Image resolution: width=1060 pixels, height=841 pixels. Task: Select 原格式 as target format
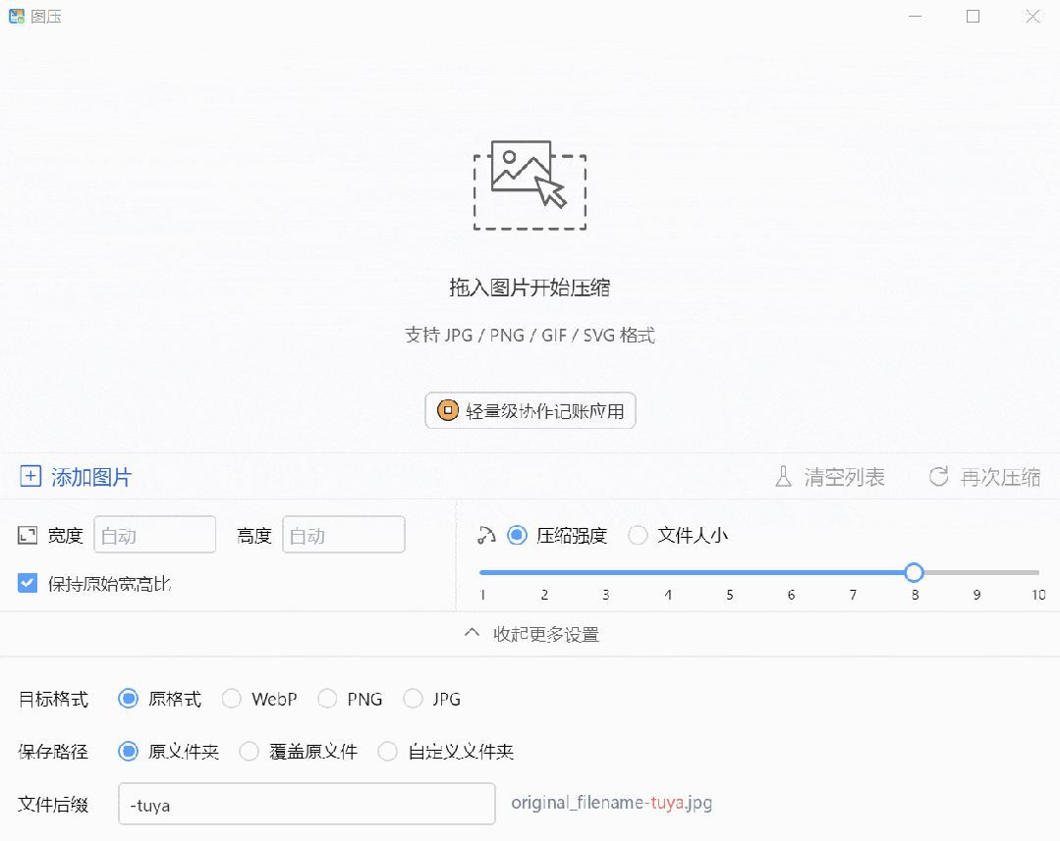click(128, 699)
